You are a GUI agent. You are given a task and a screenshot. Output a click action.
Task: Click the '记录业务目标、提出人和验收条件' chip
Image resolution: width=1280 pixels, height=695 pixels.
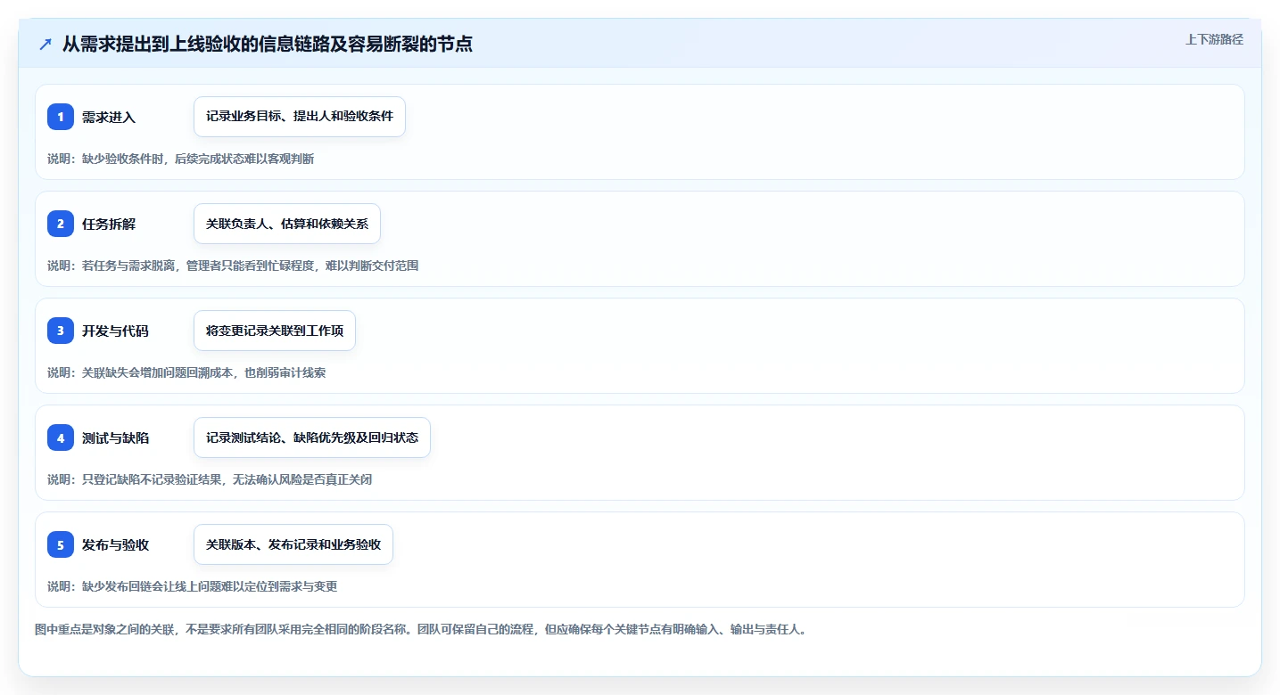(300, 117)
